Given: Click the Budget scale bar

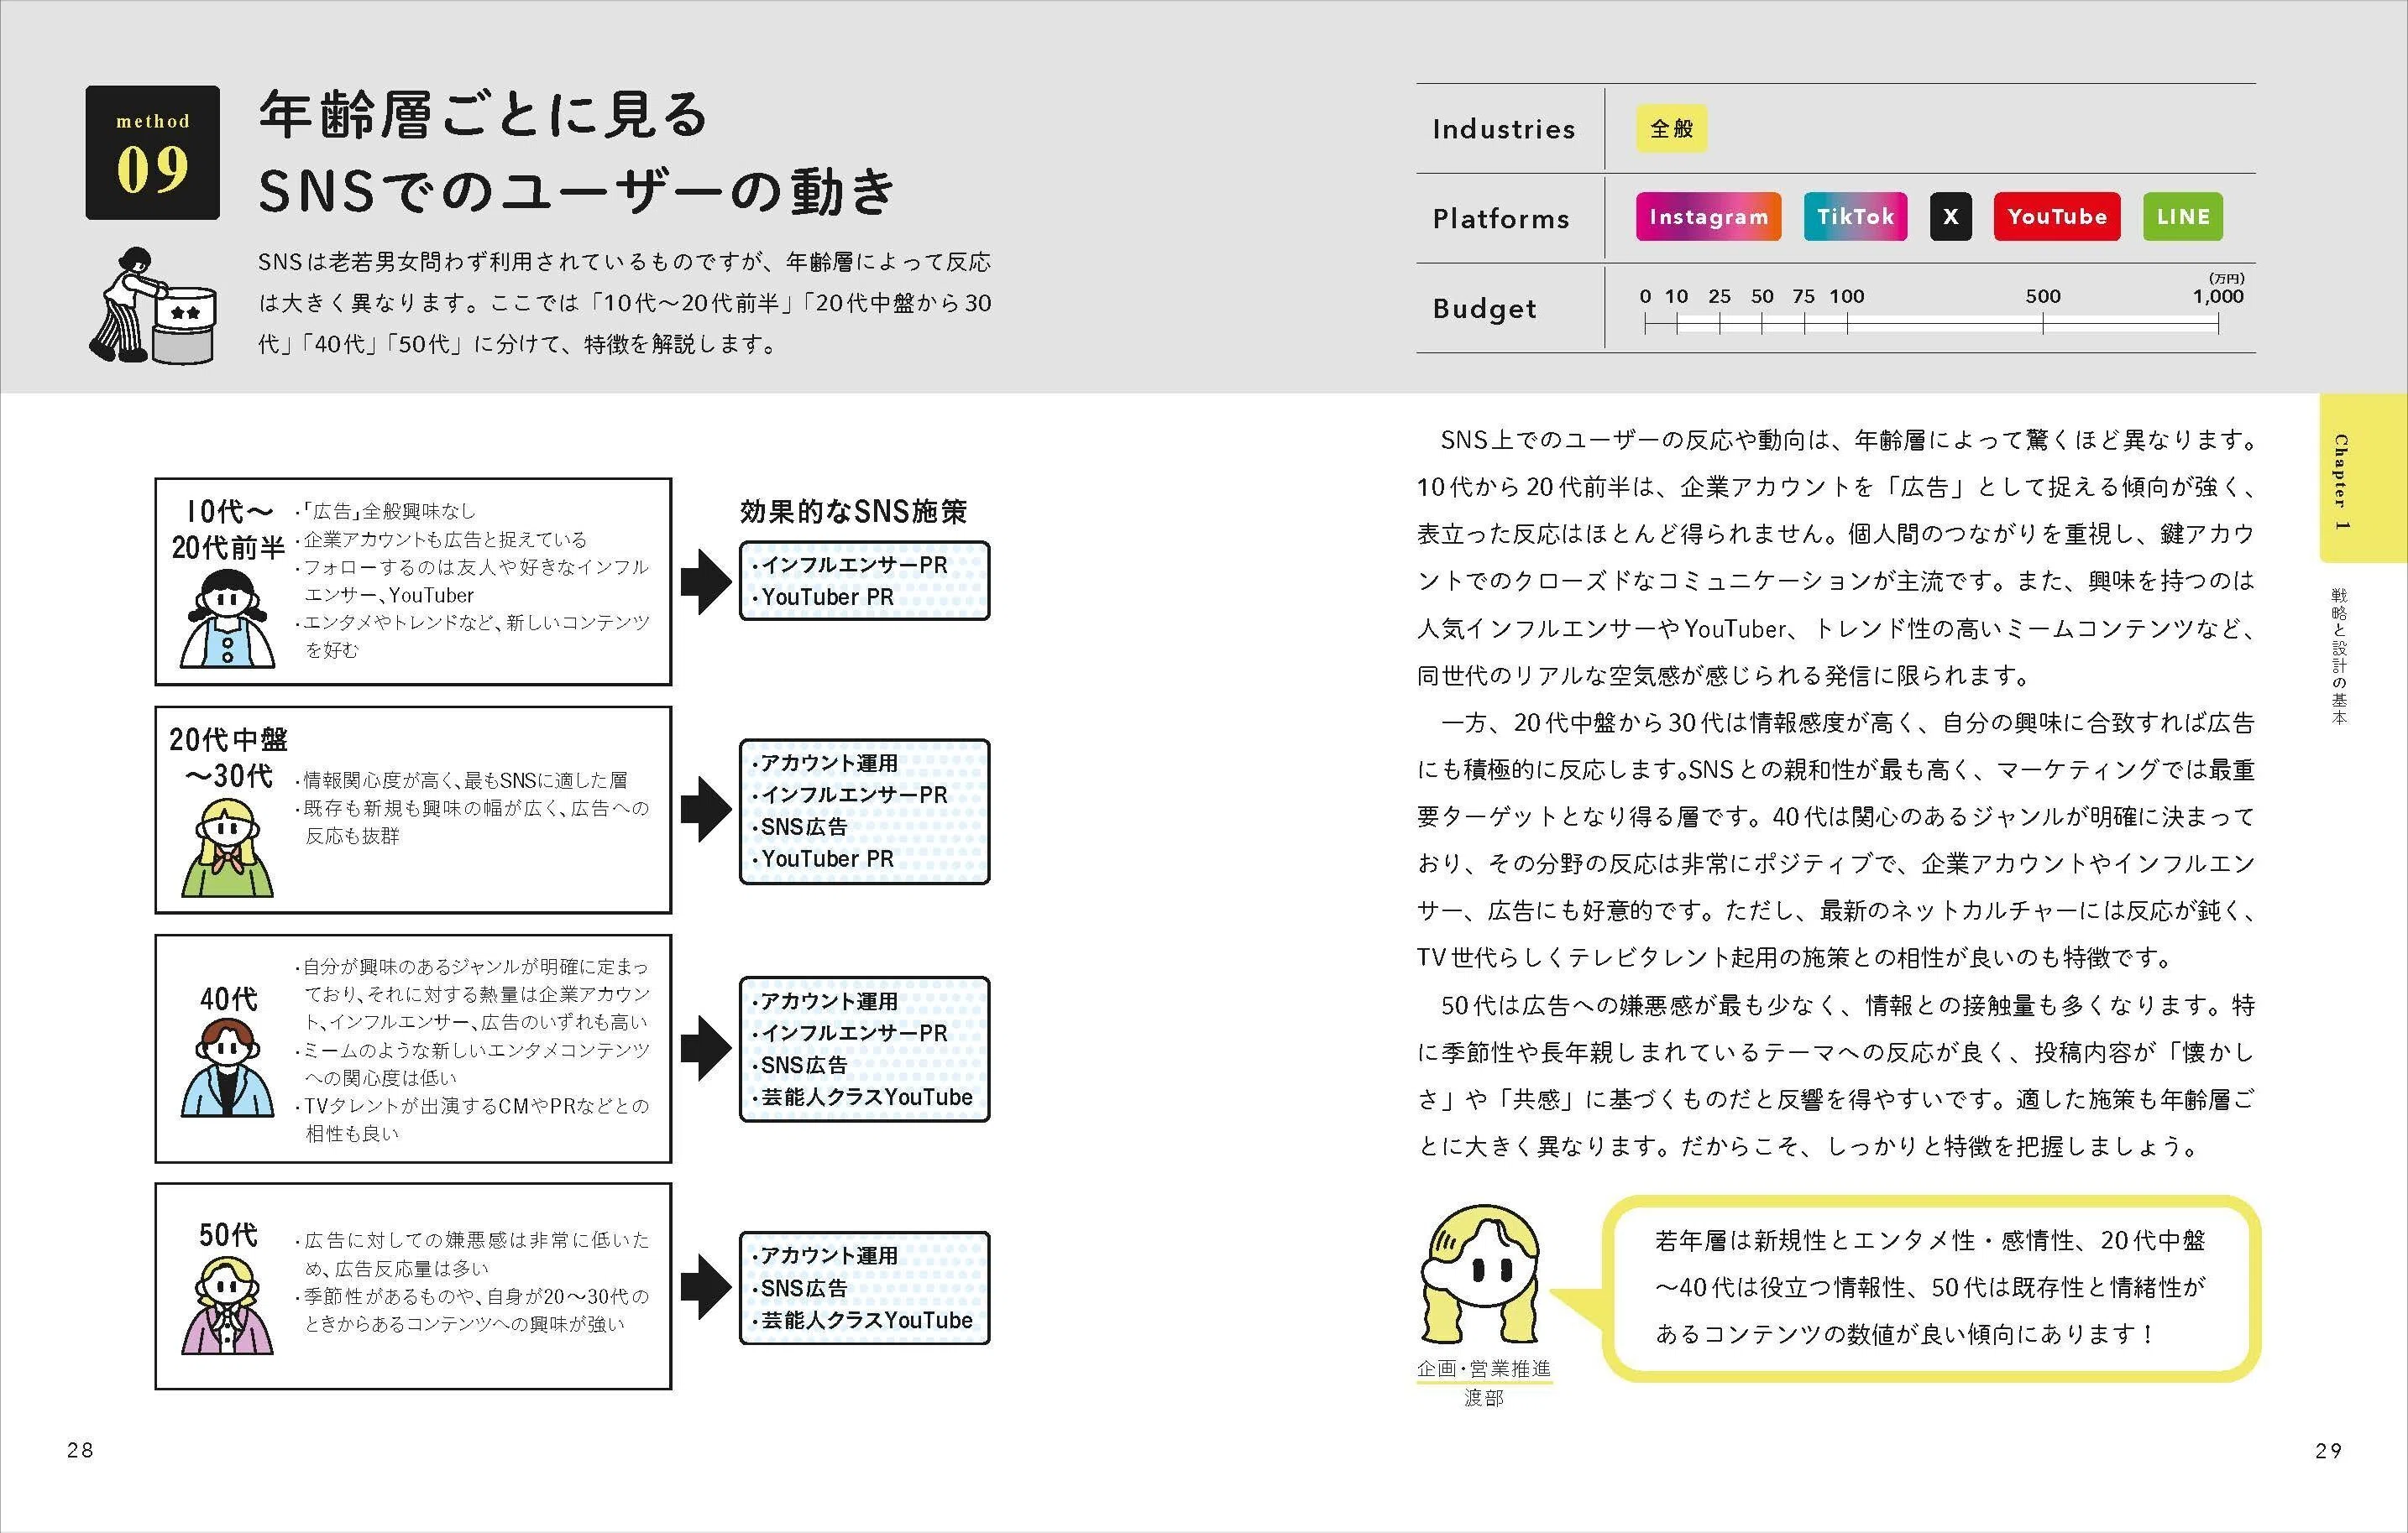Looking at the screenshot, I should tap(1931, 324).
